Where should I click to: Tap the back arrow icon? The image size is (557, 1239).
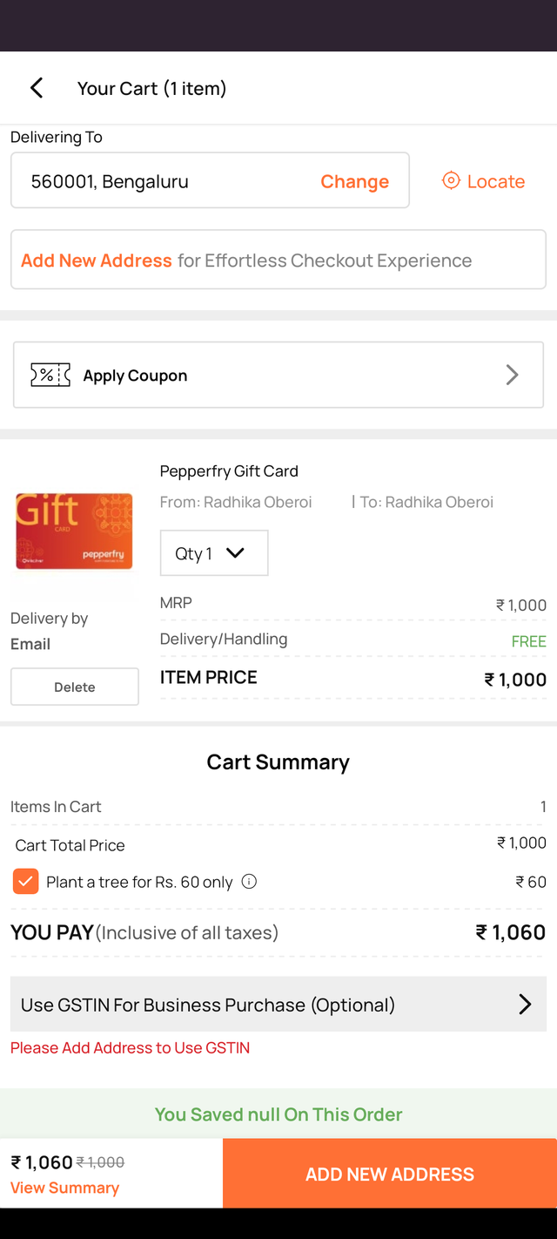pyautogui.click(x=37, y=88)
